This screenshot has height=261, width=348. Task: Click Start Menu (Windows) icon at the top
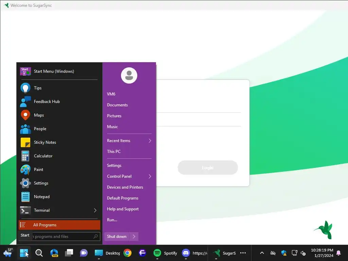point(25,71)
